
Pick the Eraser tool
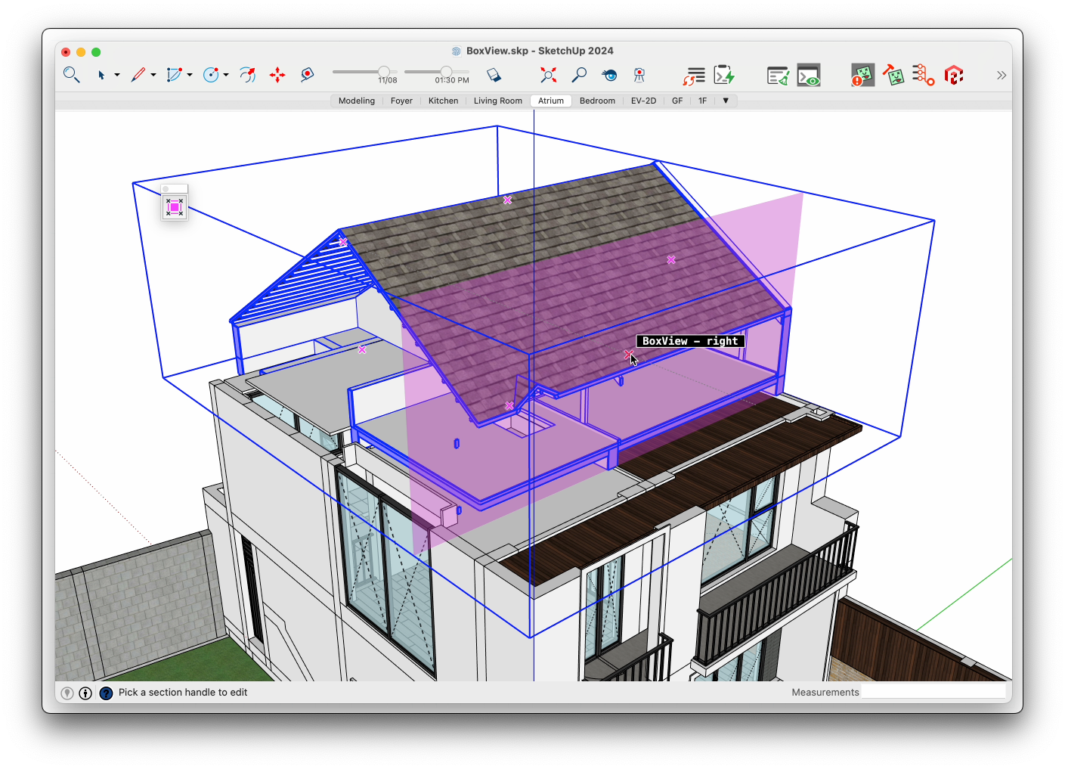tap(494, 75)
